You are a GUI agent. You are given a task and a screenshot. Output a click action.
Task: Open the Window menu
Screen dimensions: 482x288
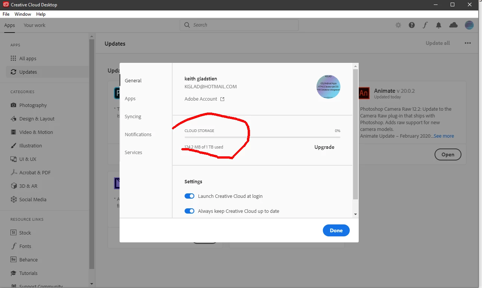pyautogui.click(x=23, y=14)
